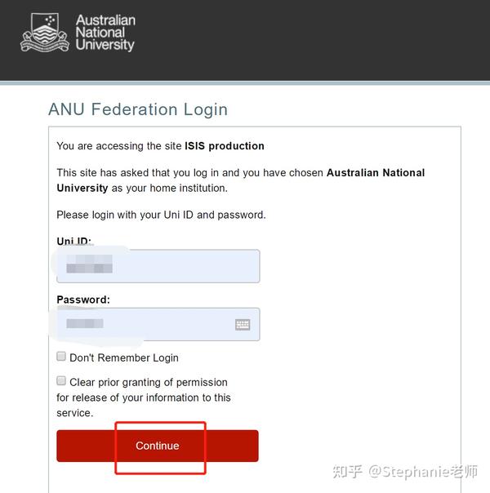Focus the Password input field
This screenshot has width=490, height=493.
(158, 324)
